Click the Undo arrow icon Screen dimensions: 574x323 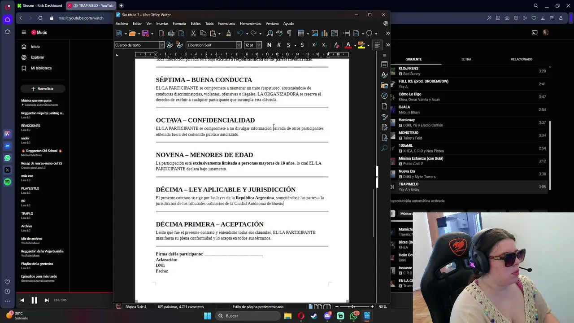(240, 33)
